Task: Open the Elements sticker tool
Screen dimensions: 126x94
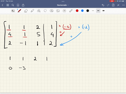Action: pyautogui.click(x=51, y=11)
